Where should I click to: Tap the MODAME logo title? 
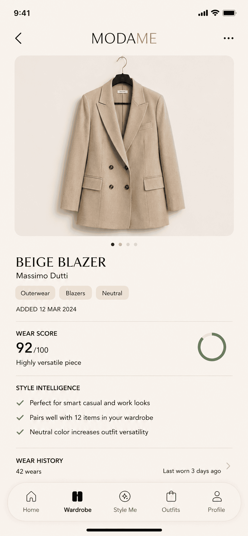(x=124, y=38)
